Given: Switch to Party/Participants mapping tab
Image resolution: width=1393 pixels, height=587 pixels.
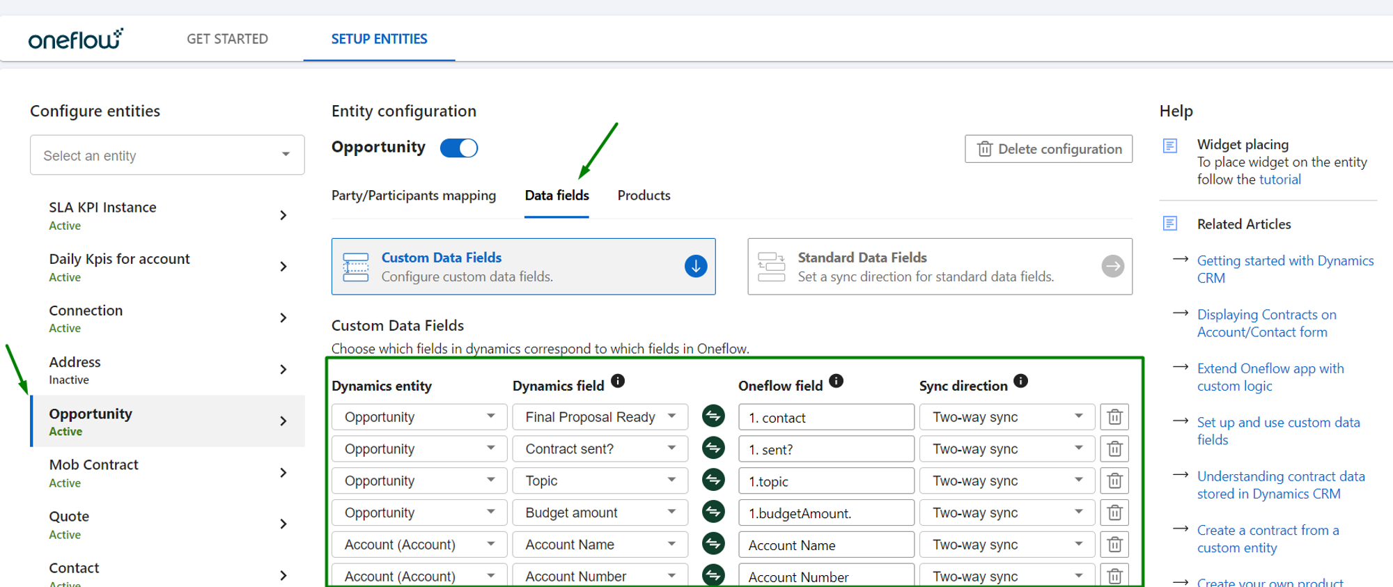Looking at the screenshot, I should coord(414,196).
